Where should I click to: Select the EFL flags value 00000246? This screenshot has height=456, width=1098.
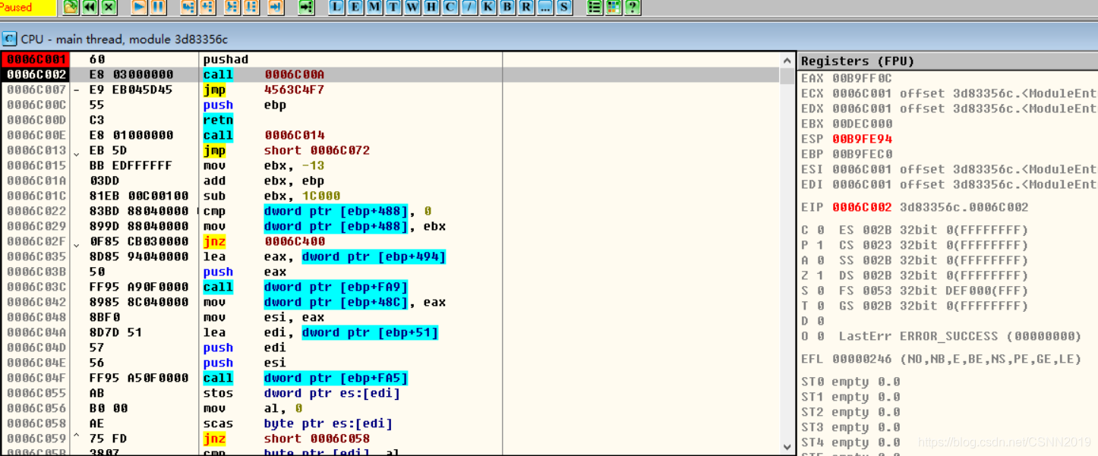click(862, 359)
